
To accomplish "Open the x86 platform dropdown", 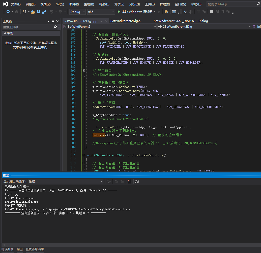I will point(101,12).
